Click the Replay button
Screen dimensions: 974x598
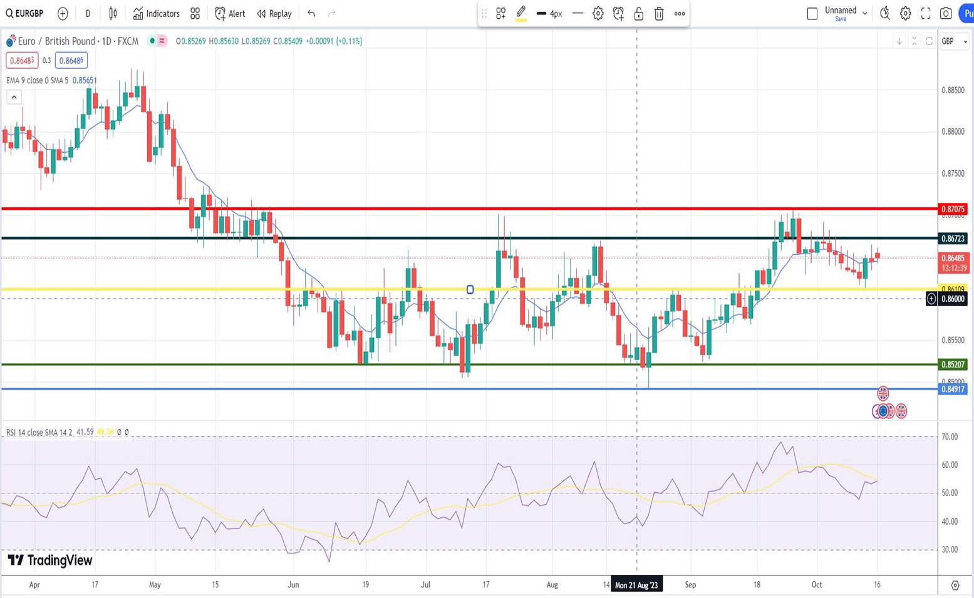[x=274, y=13]
